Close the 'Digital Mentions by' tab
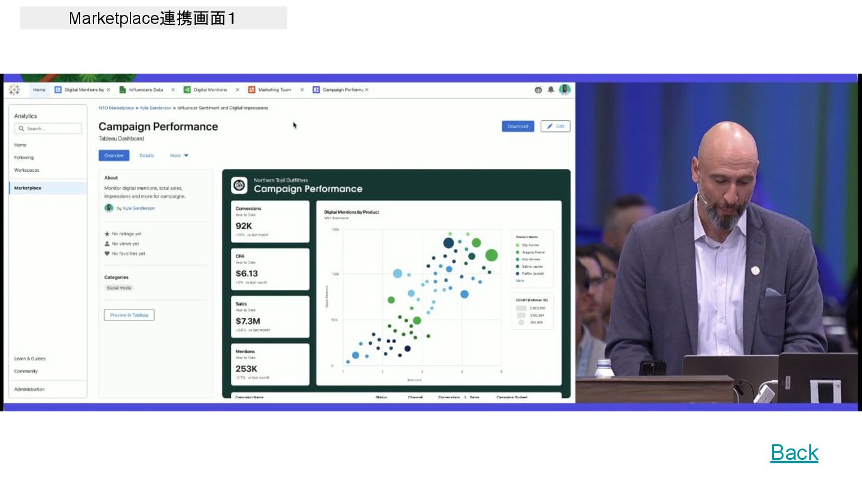 108,90
